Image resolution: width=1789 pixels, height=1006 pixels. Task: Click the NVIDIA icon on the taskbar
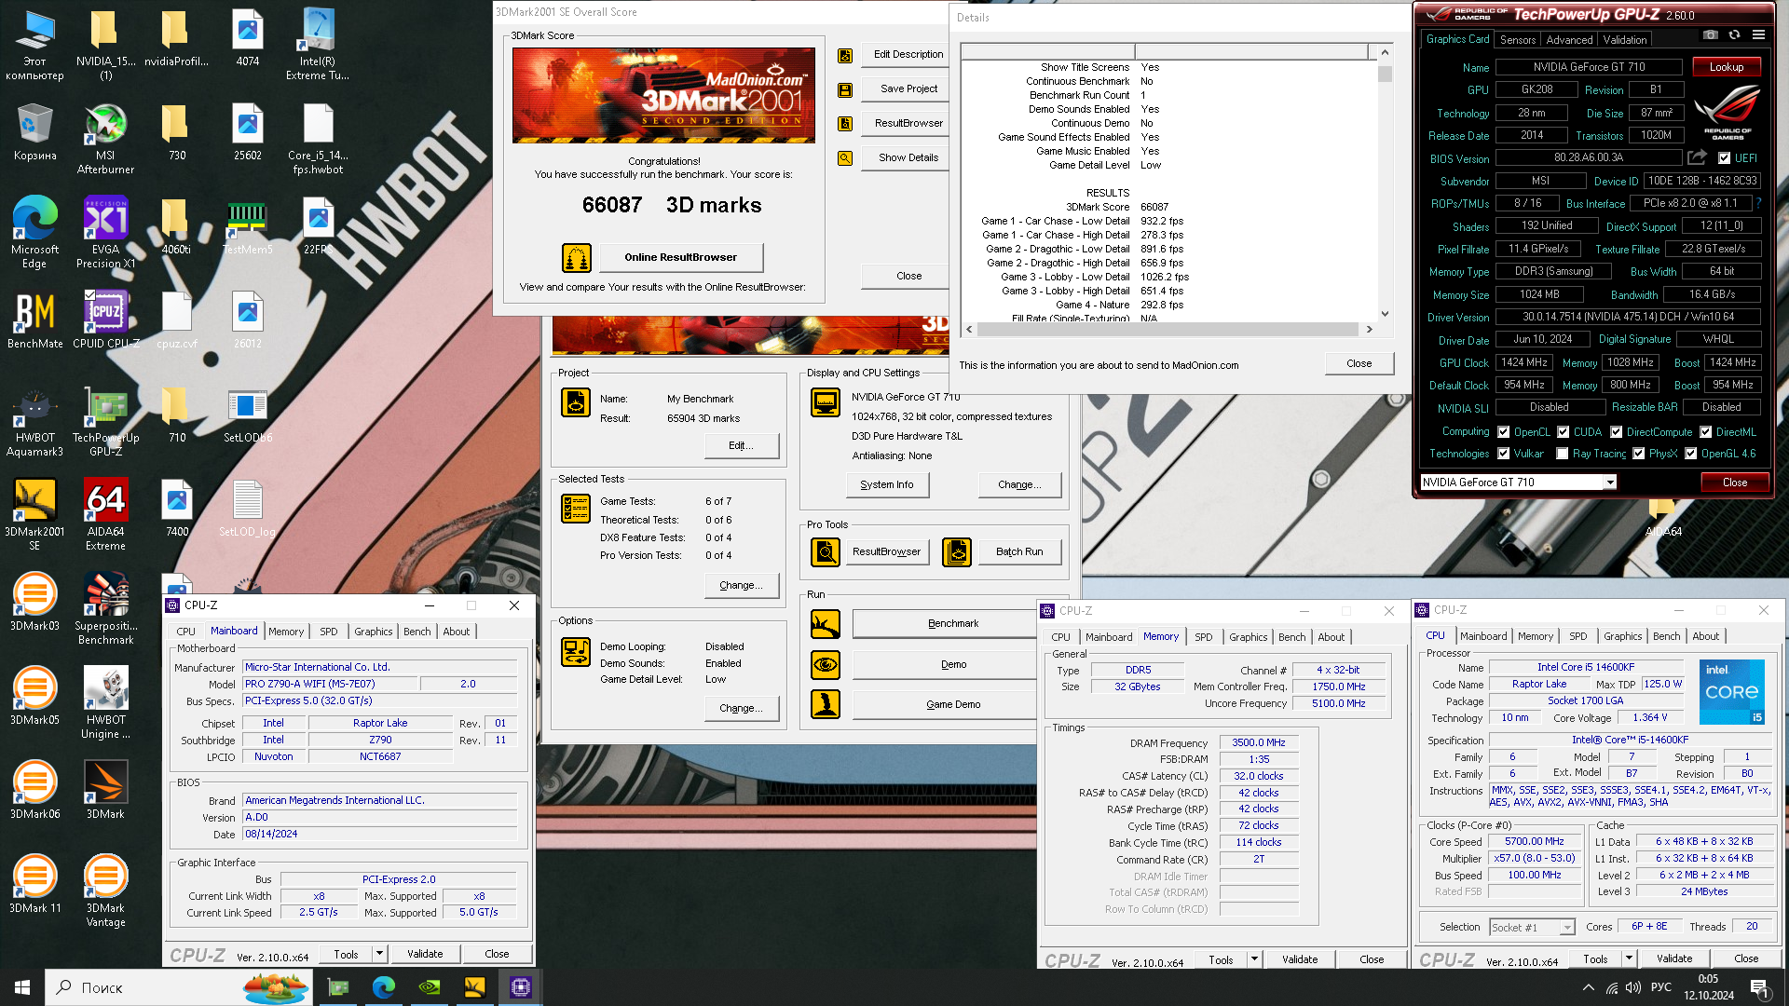[x=429, y=986]
